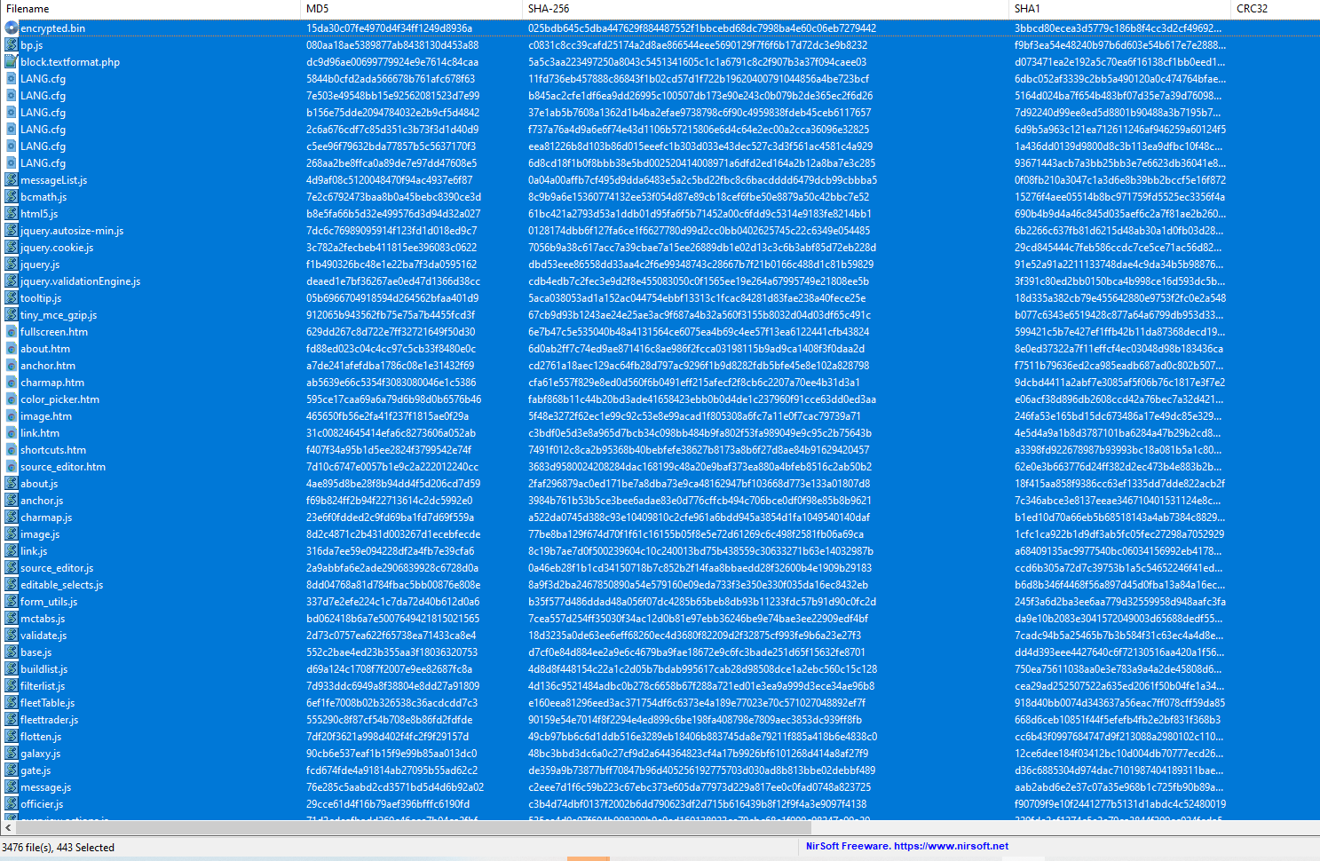Sort by the Filename column header
1320x861 pixels.
[x=149, y=9]
